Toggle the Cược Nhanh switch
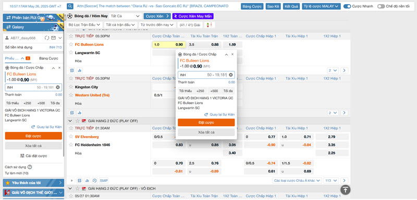 tap(347, 6)
